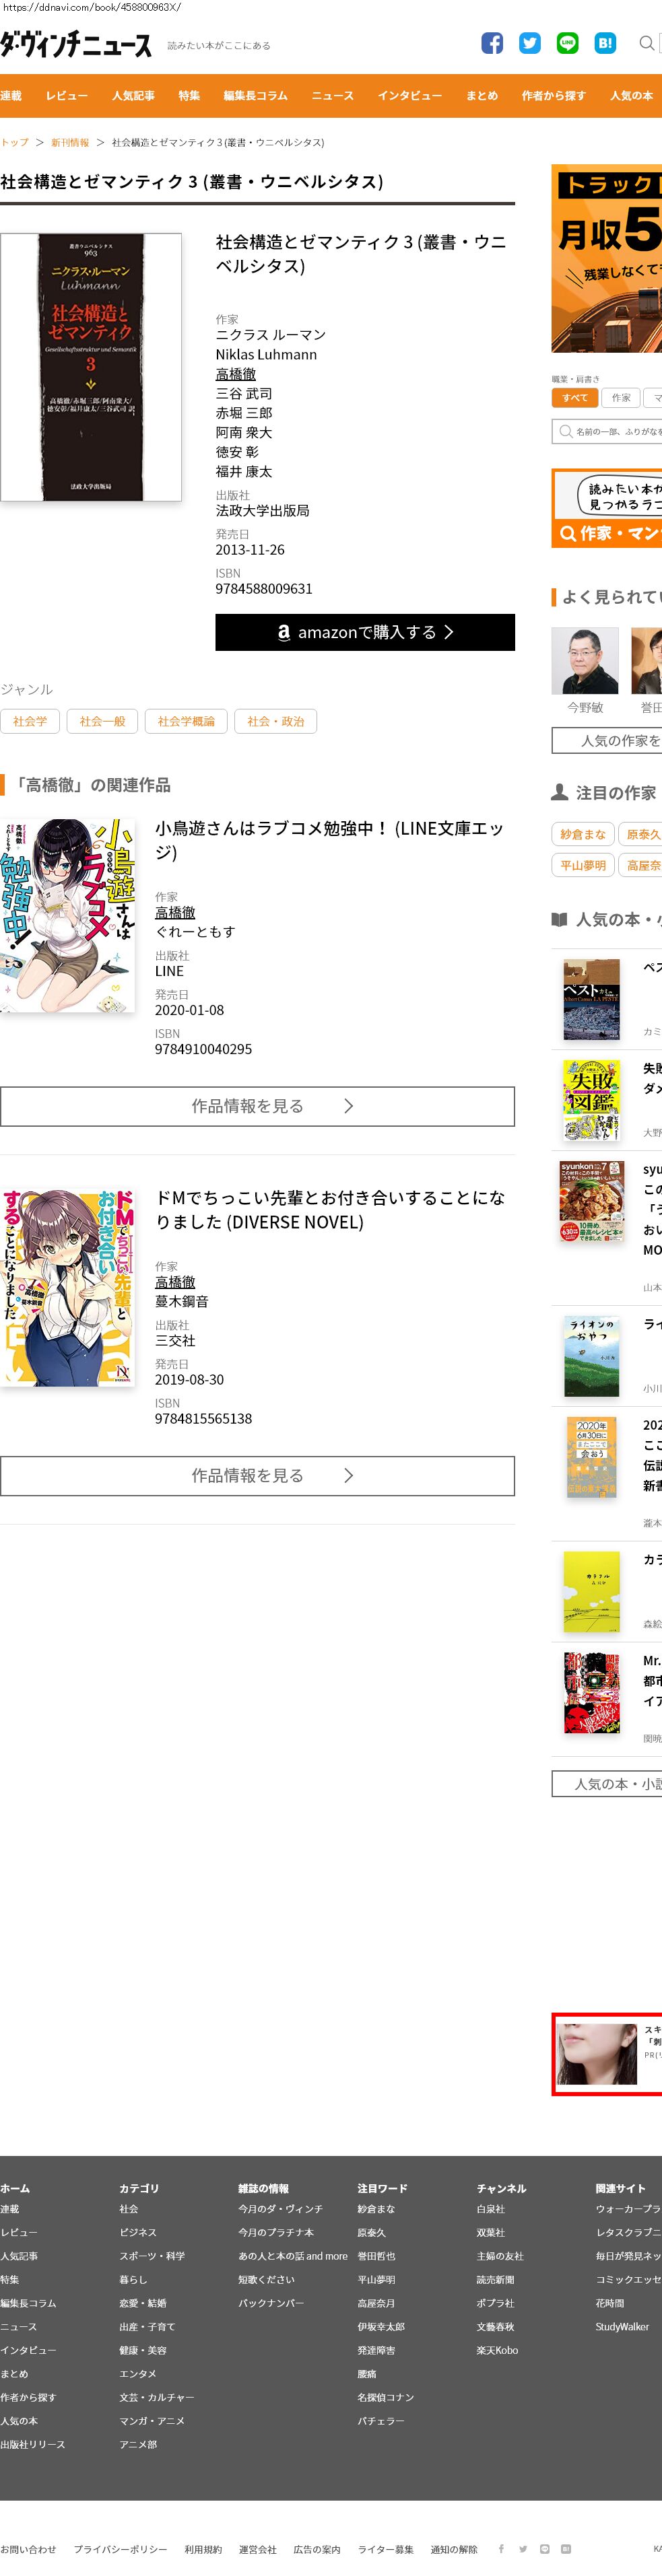The width and height of the screenshot is (662, 2576).
Task: Select the すべて filter in author search
Action: coord(575,397)
